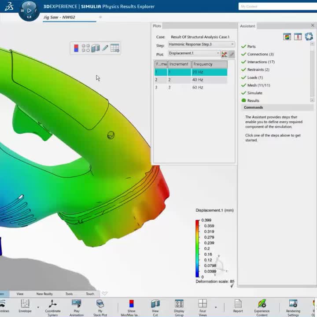Click floating toolbar table export icon
317x317 pixels.
point(115,48)
